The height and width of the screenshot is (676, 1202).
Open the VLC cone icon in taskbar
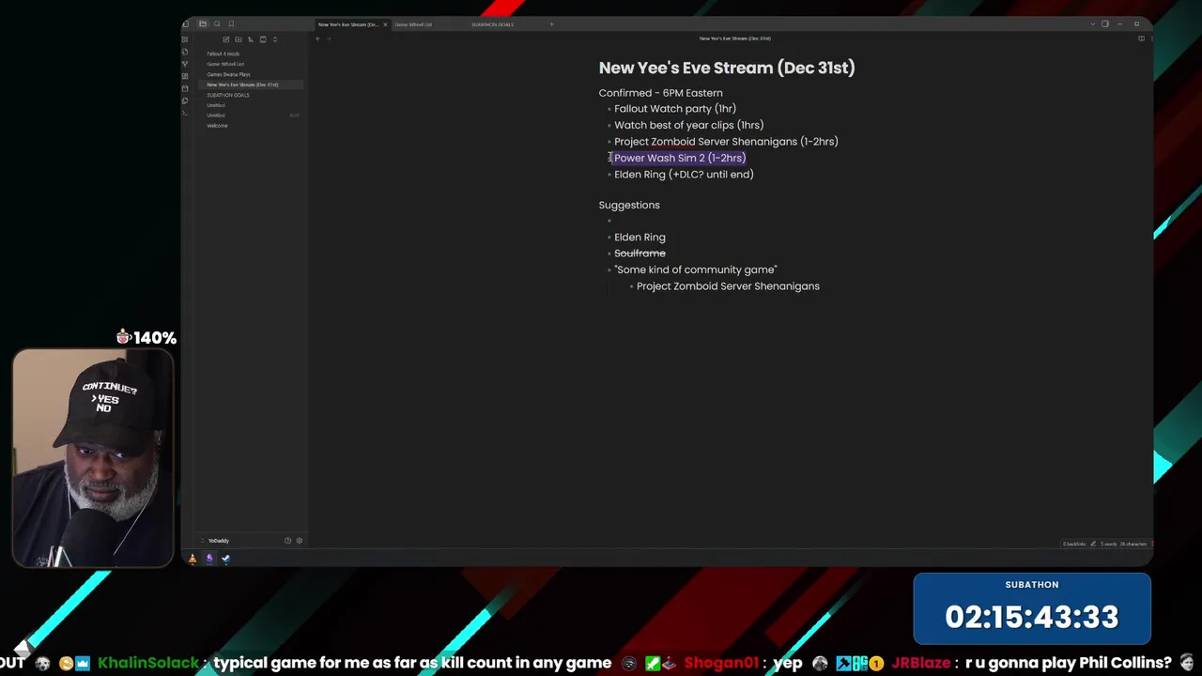pos(193,559)
